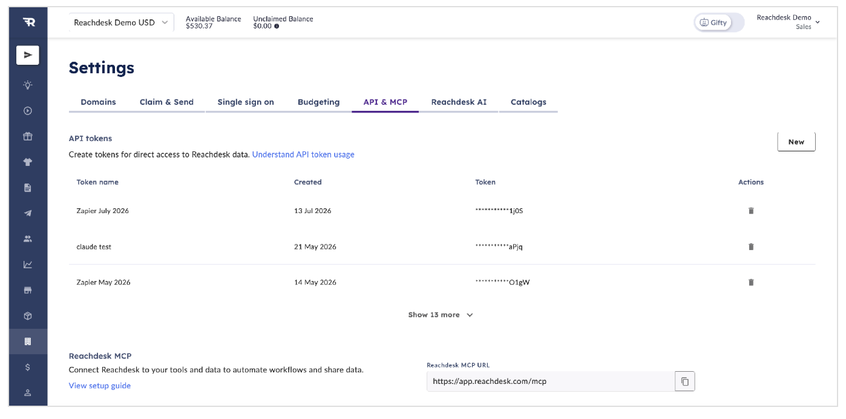Switch to the Claim & Send tab

(x=166, y=102)
